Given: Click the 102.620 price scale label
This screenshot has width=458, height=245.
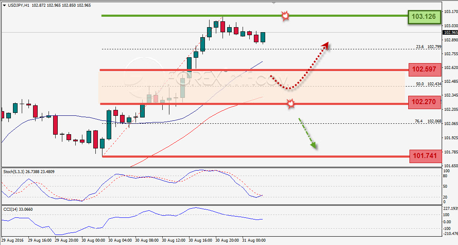Looking at the screenshot, I should point(451,67).
